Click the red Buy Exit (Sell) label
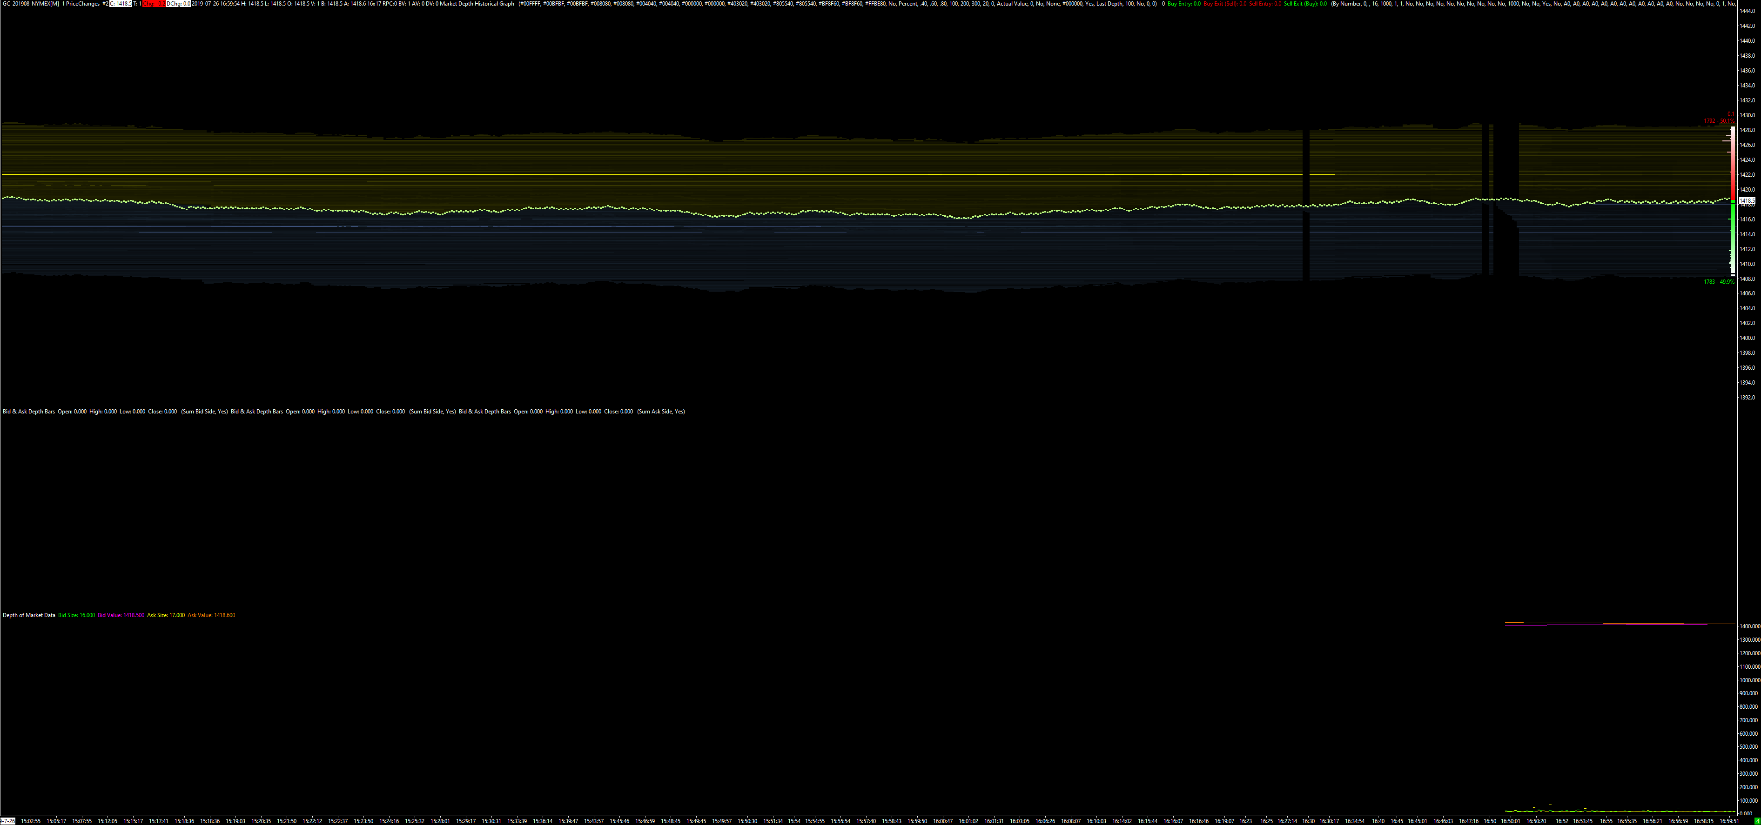Viewport: 1761px width, 825px height. pyautogui.click(x=1225, y=4)
